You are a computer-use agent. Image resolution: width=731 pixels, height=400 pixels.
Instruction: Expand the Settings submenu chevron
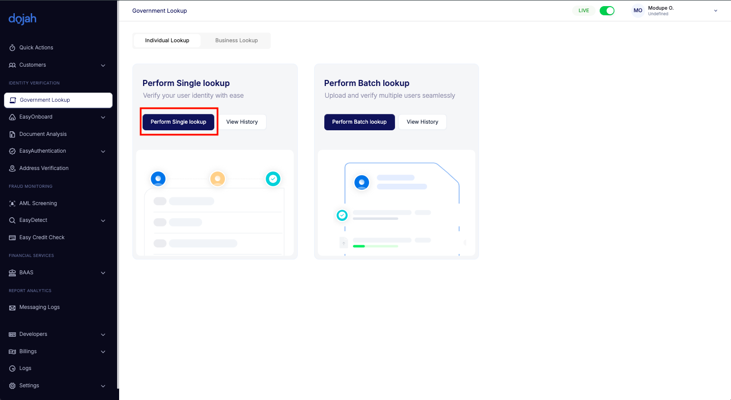pos(103,386)
